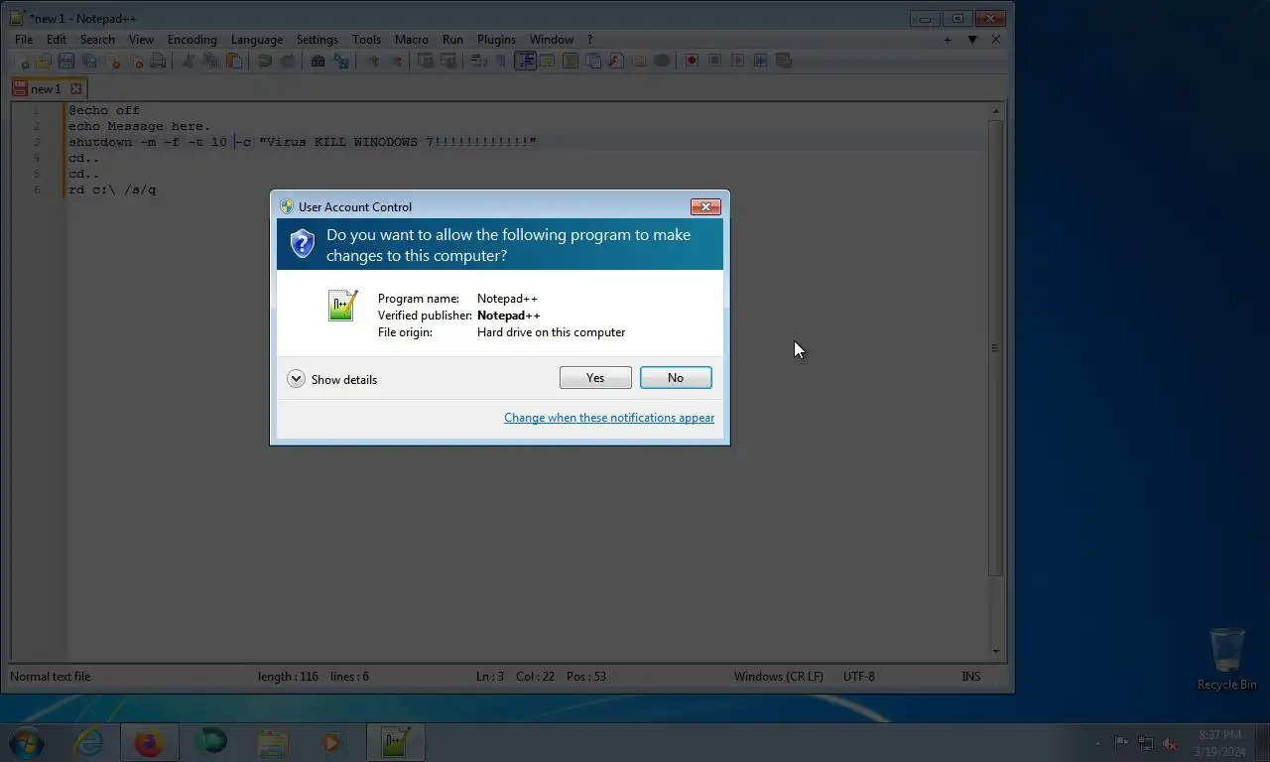1270x762 pixels.
Task: Open the Windows Start button
Action: [27, 742]
